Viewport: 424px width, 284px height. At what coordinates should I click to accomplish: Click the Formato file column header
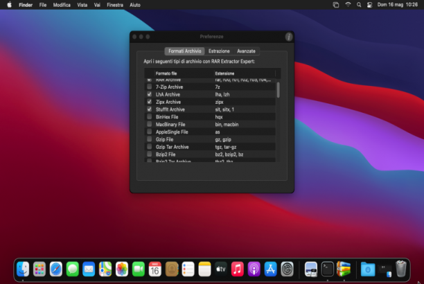[184, 73]
